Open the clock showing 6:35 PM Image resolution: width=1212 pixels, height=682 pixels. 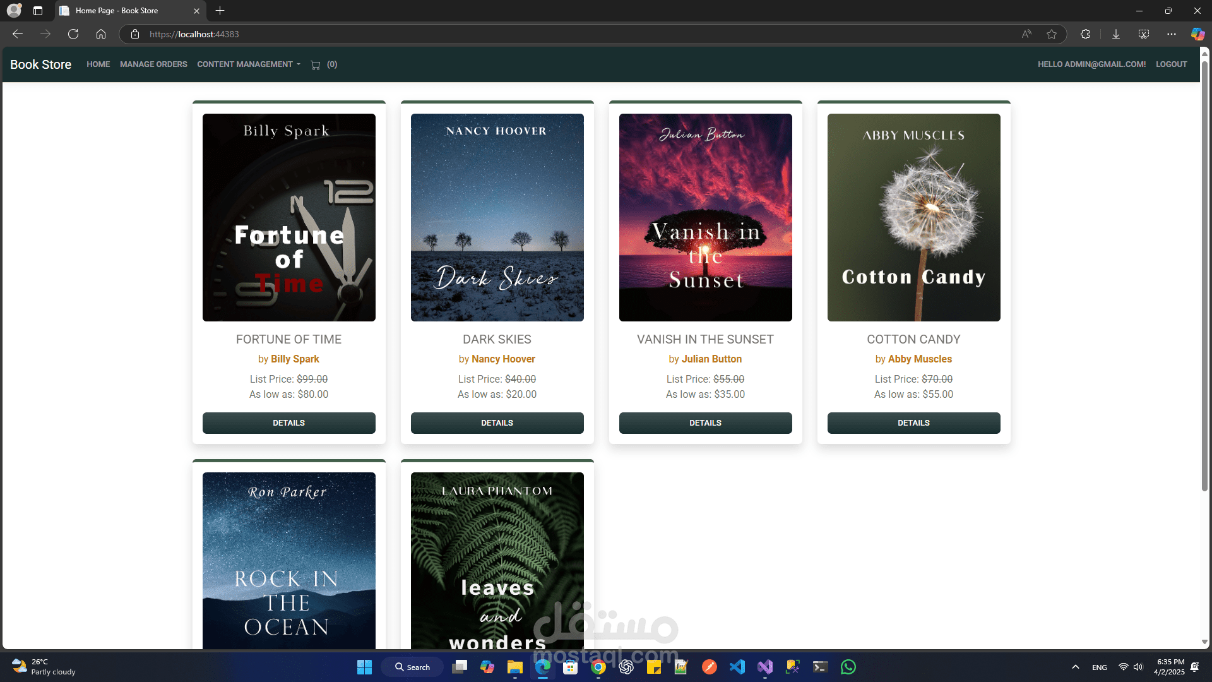1170,667
